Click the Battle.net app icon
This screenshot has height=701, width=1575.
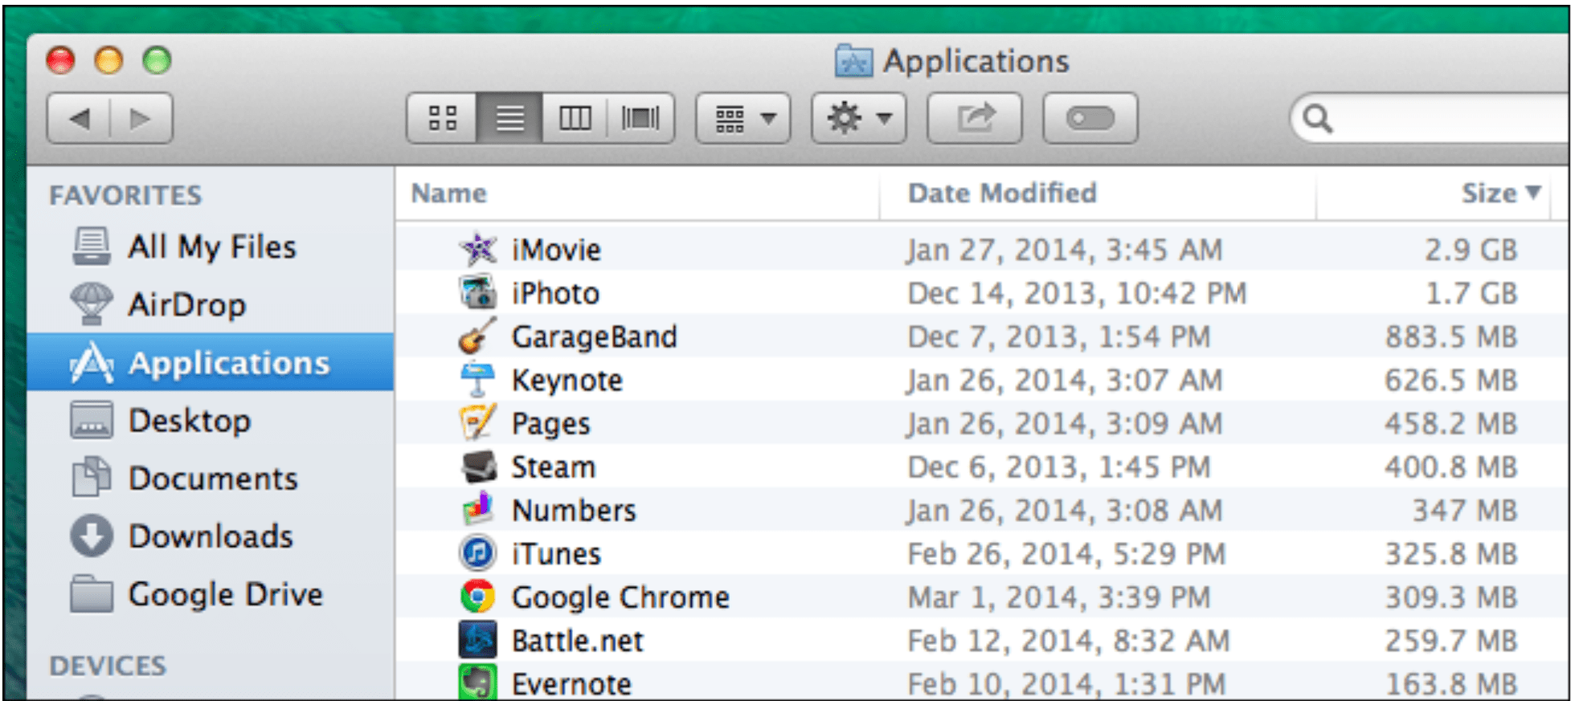coord(478,640)
